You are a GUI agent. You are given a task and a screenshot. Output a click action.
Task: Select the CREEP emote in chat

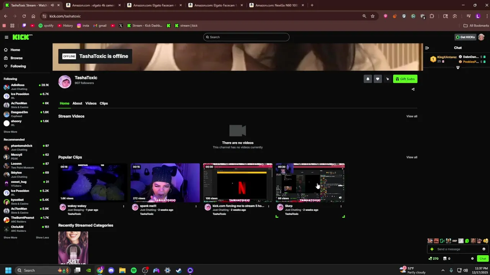click(454, 241)
